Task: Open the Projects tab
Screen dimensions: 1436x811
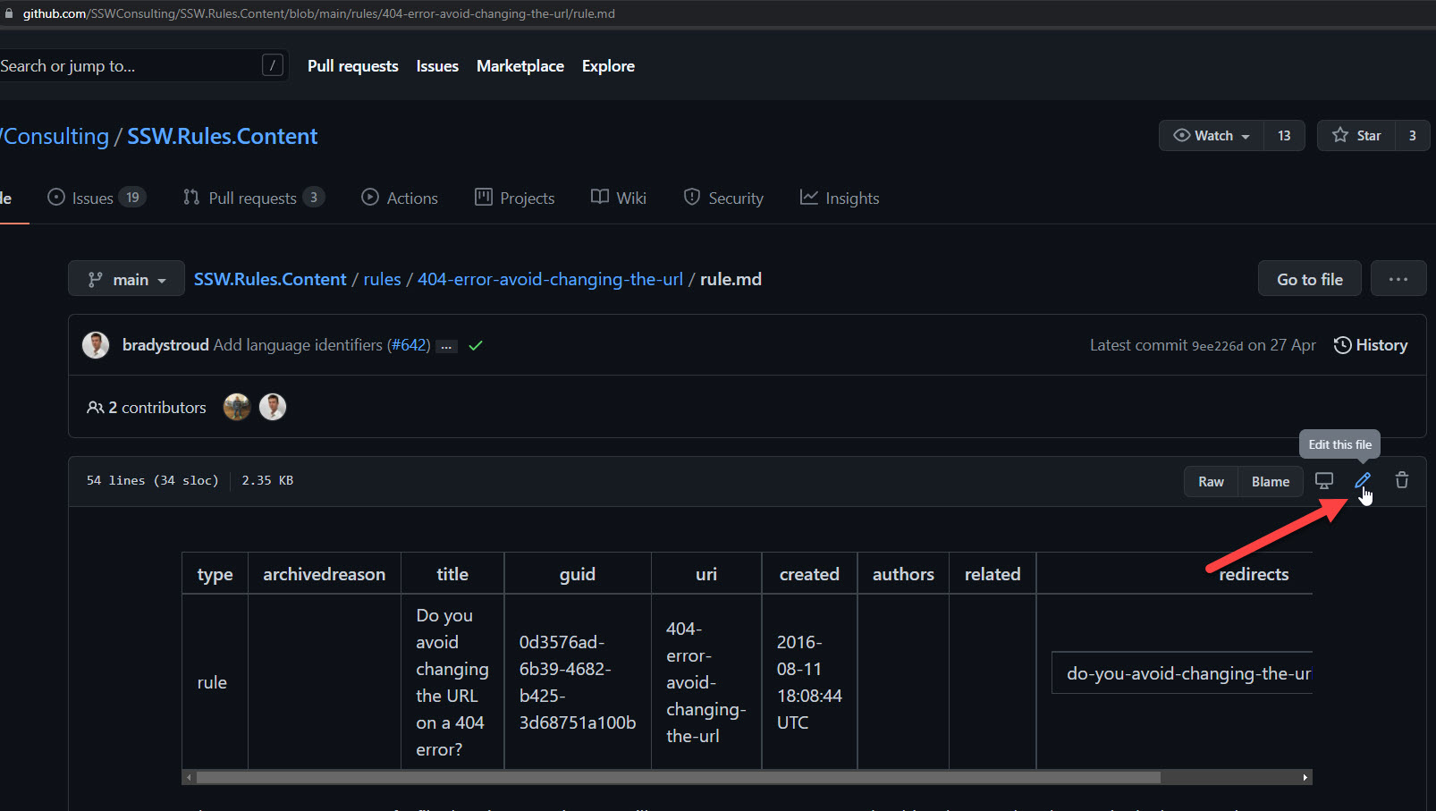Action: [515, 198]
